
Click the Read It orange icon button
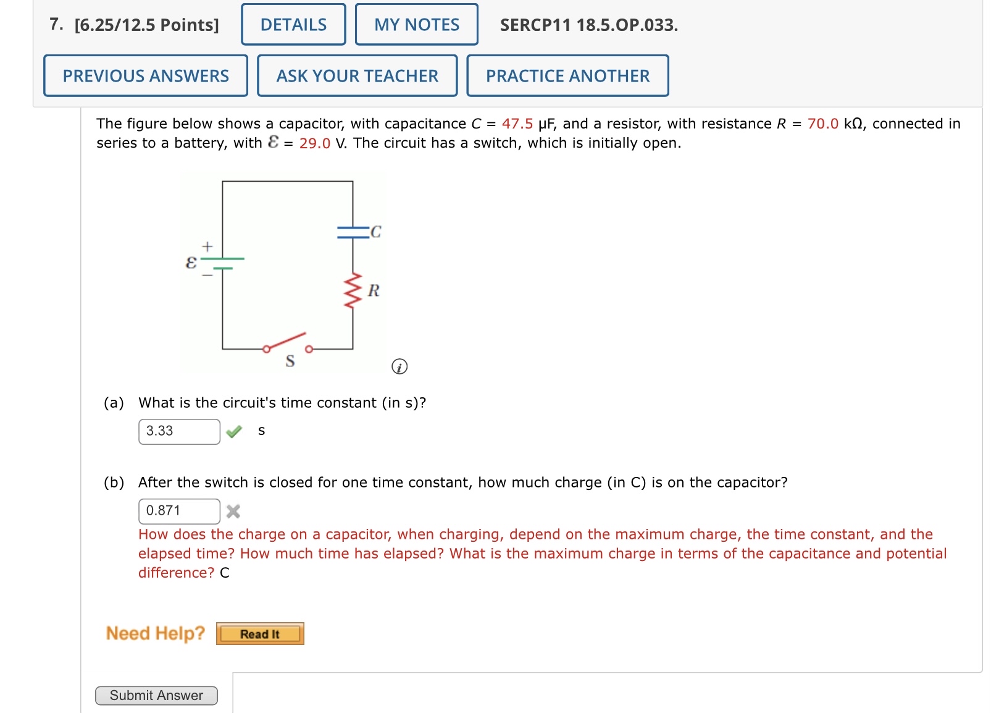pos(260,634)
